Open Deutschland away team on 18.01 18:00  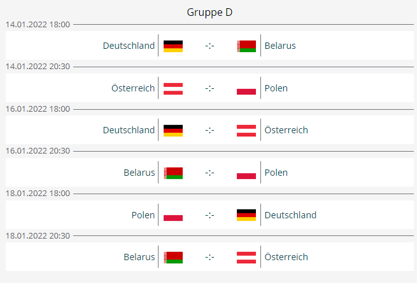pos(290,215)
